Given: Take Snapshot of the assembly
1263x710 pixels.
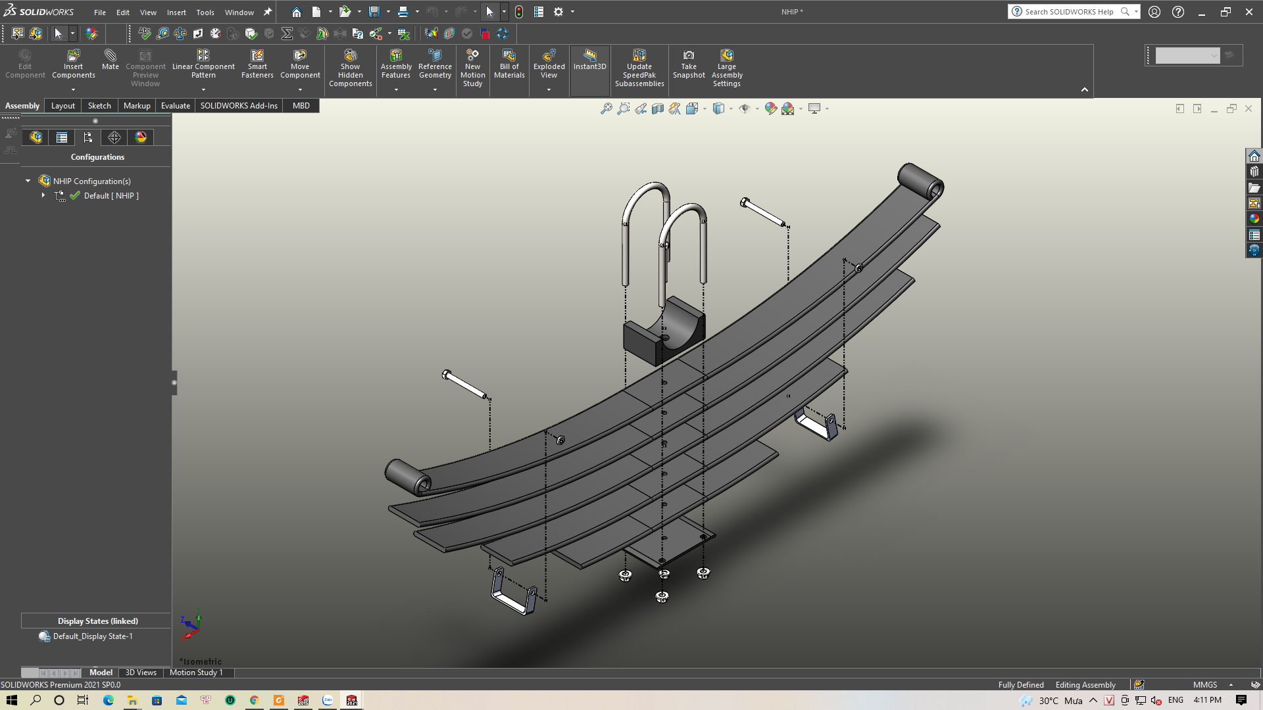Looking at the screenshot, I should click(689, 64).
